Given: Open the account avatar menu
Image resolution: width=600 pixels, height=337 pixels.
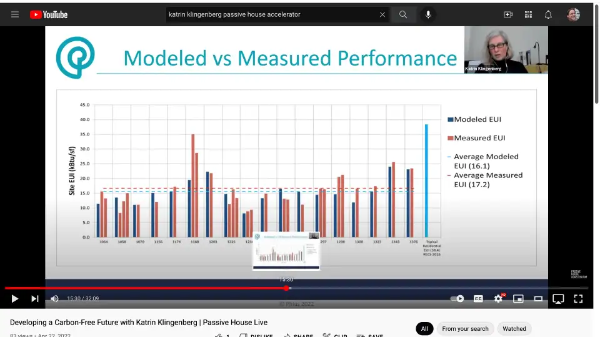Looking at the screenshot, I should click(x=573, y=14).
